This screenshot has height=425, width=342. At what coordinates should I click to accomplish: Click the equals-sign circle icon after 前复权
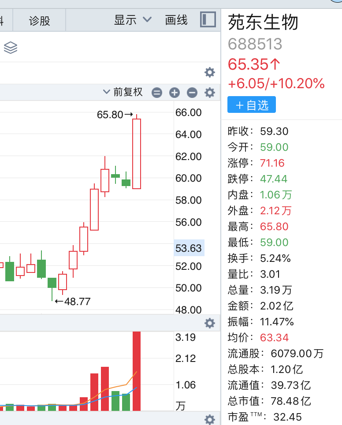coord(157,93)
